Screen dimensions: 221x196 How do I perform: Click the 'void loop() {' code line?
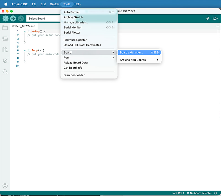pyautogui.click(x=34, y=50)
